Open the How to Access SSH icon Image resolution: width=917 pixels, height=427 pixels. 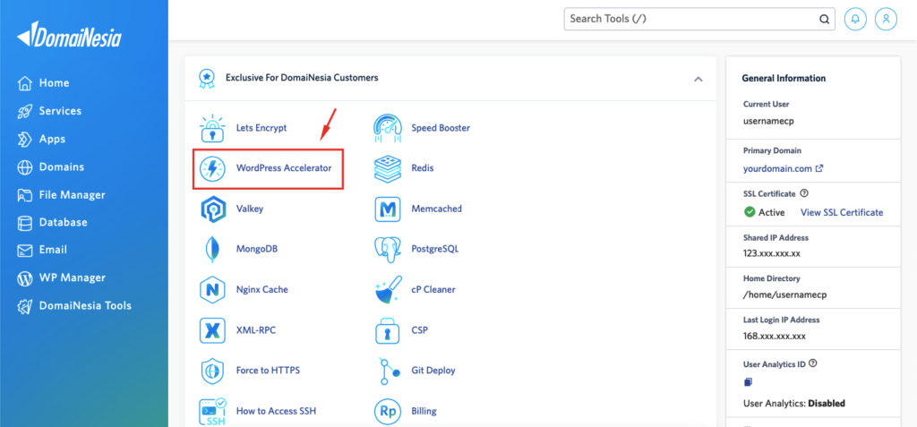211,411
